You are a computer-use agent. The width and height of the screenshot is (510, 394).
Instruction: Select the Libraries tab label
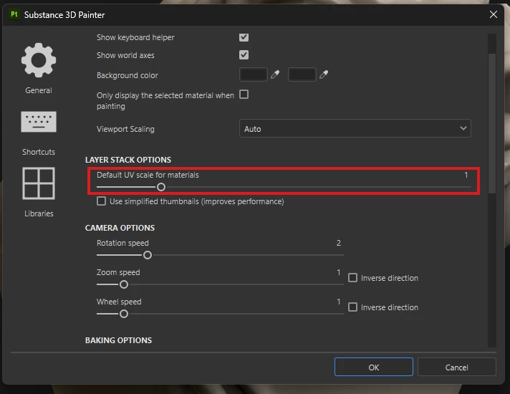[39, 213]
